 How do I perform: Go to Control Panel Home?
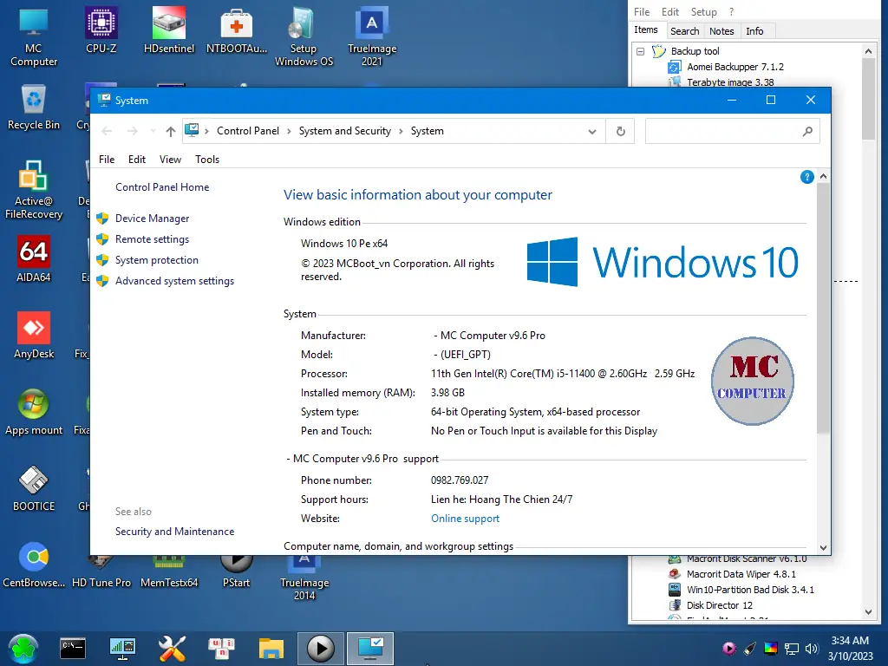pyautogui.click(x=162, y=187)
